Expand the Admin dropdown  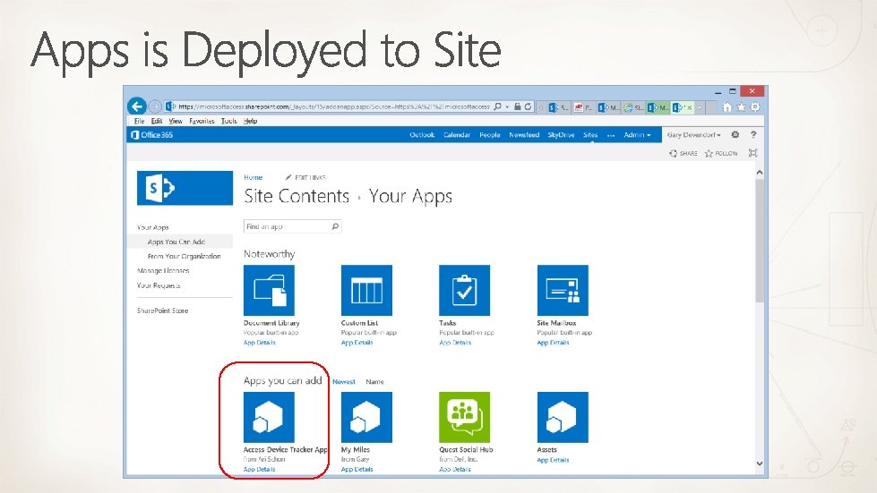coord(637,134)
